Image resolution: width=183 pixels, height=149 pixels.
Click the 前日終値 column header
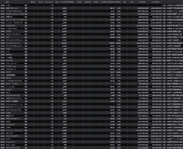pyautogui.click(x=63, y=2)
